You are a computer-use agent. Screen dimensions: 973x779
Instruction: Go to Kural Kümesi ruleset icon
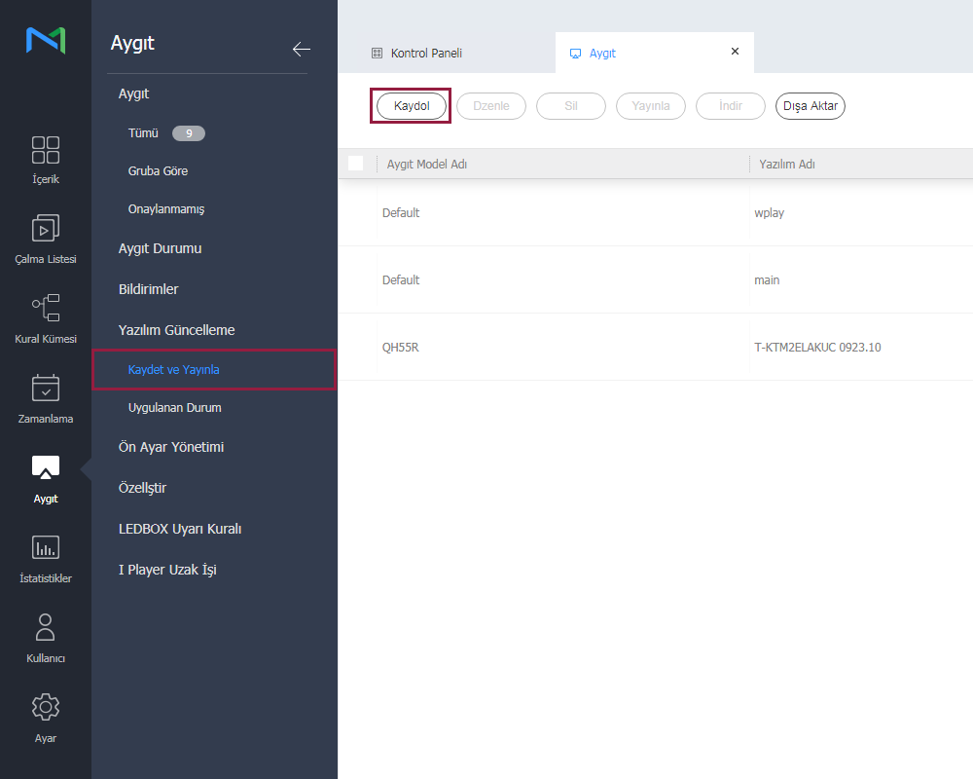pyautogui.click(x=46, y=319)
